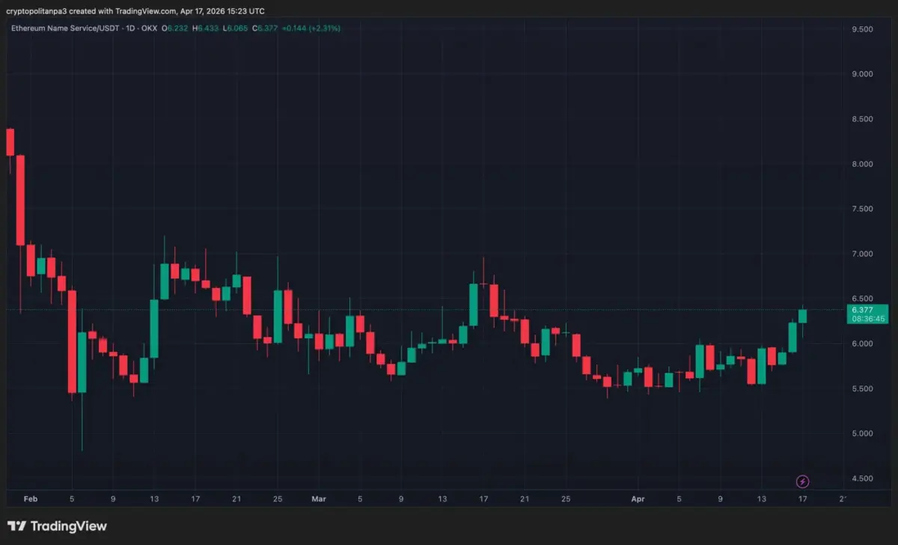Select the Apr label on time axis
This screenshot has height=545, width=898.
[638, 498]
